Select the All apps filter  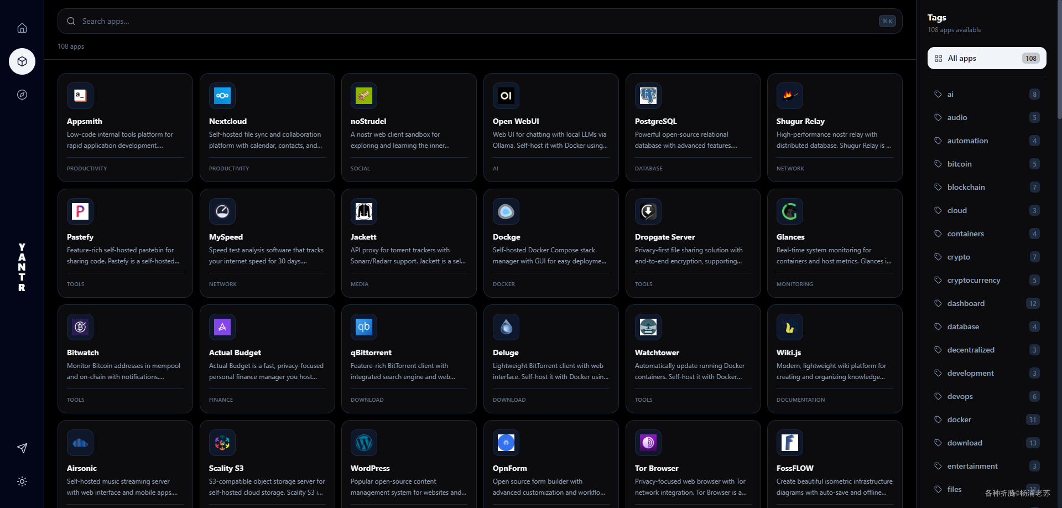pos(987,58)
